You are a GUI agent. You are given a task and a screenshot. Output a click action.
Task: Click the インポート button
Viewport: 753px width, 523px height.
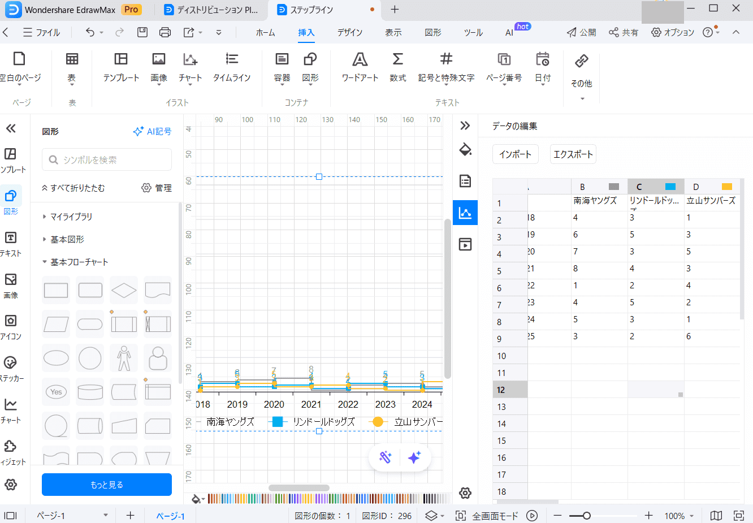pos(515,154)
